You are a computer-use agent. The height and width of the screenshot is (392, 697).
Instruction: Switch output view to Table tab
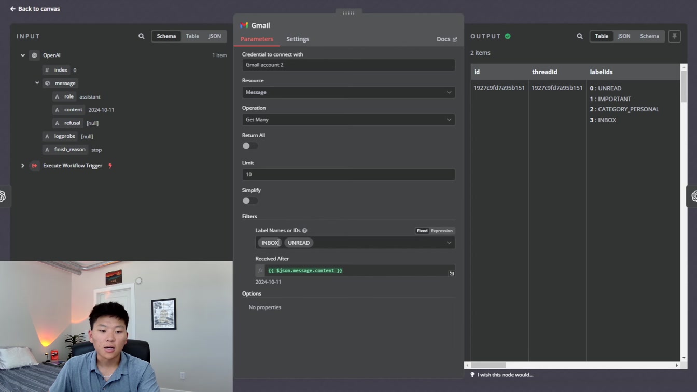point(602,36)
